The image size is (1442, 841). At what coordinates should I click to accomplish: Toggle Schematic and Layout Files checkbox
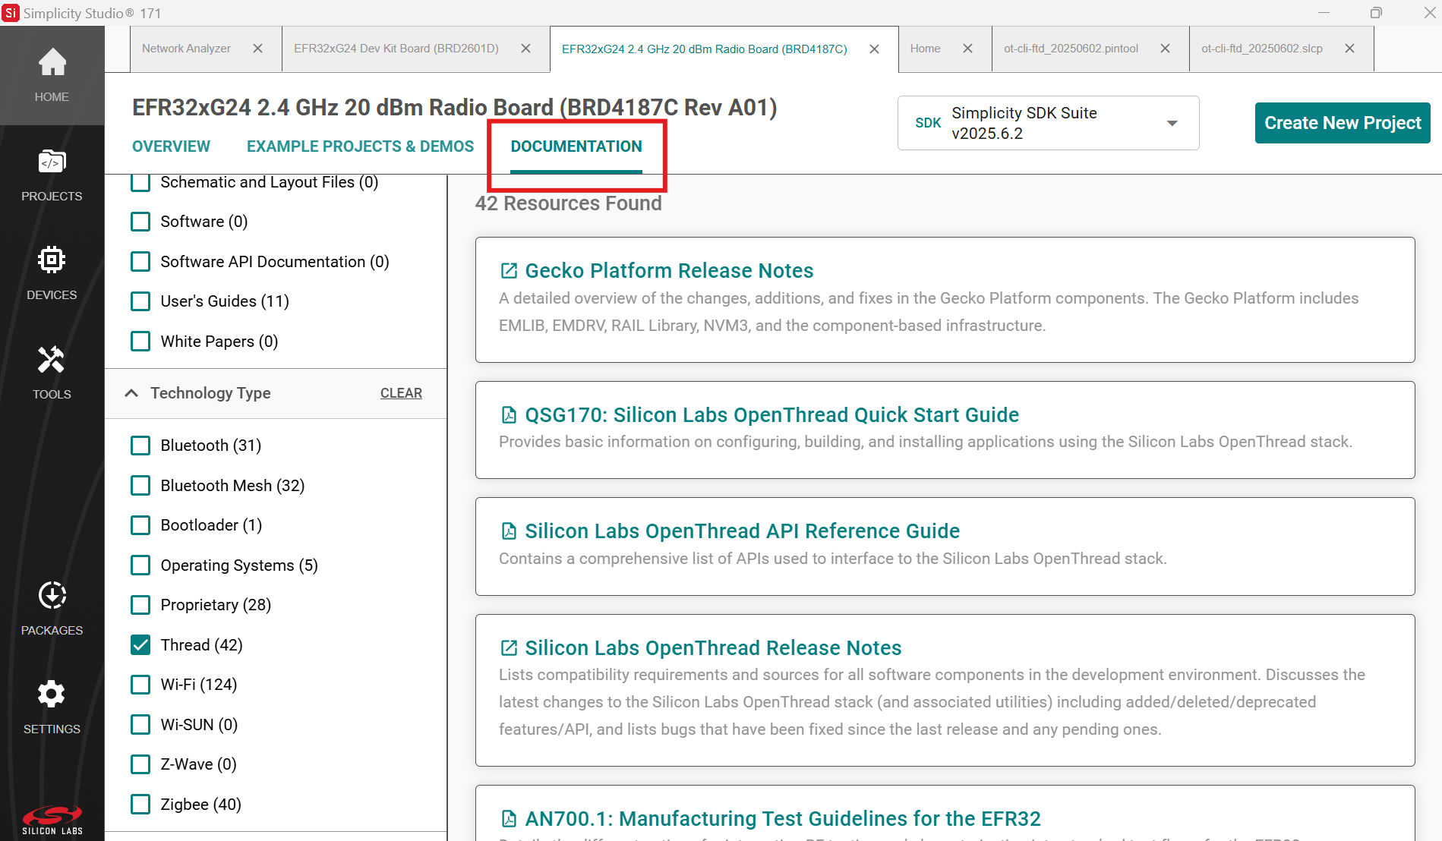140,182
